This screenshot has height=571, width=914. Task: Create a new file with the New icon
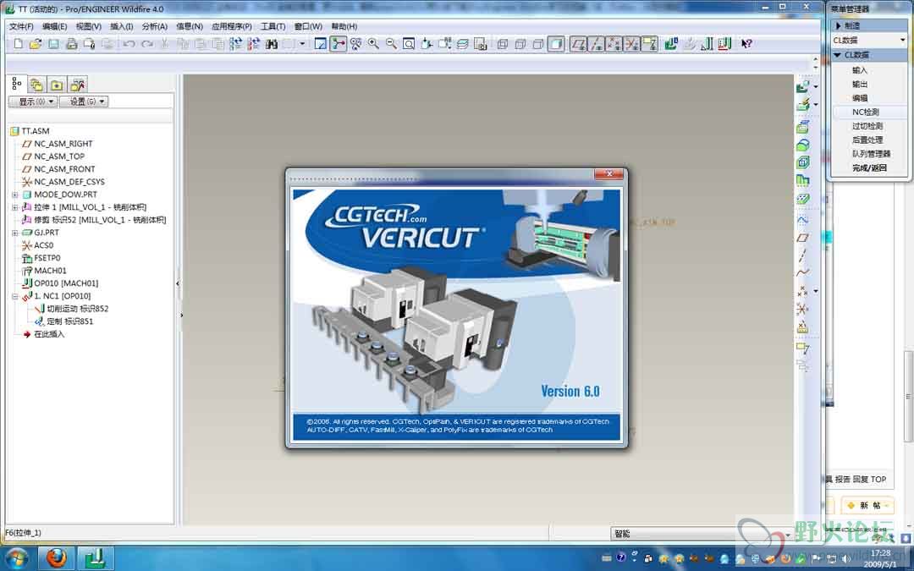(x=18, y=44)
